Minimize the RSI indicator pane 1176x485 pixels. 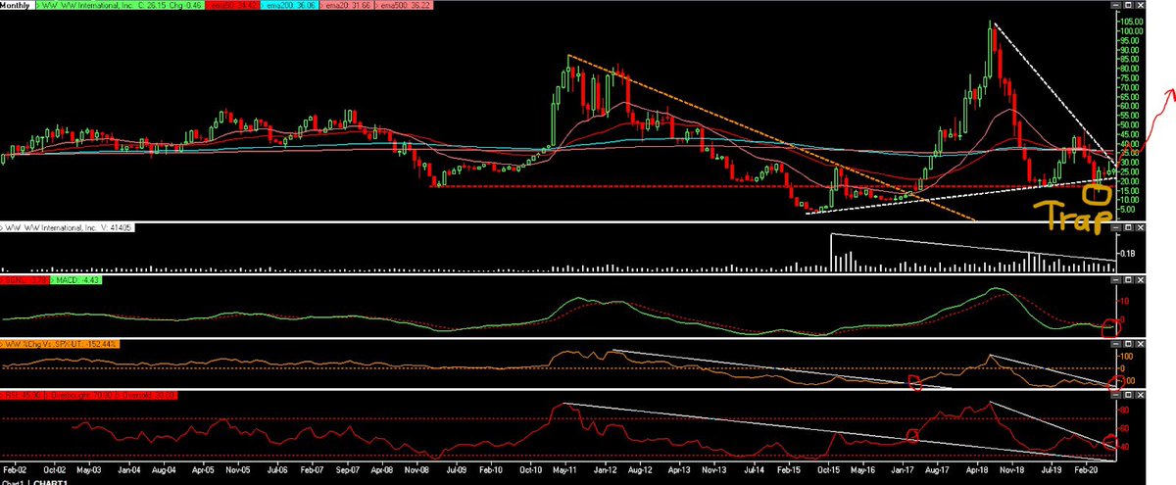coord(1116,395)
